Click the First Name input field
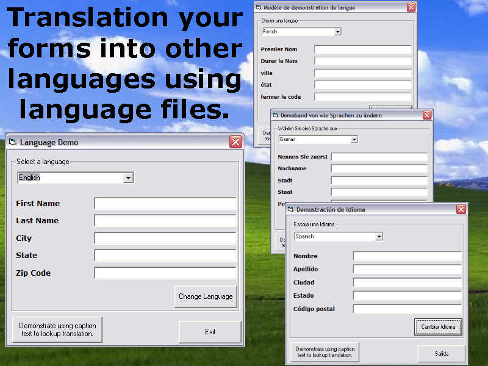 (x=165, y=204)
